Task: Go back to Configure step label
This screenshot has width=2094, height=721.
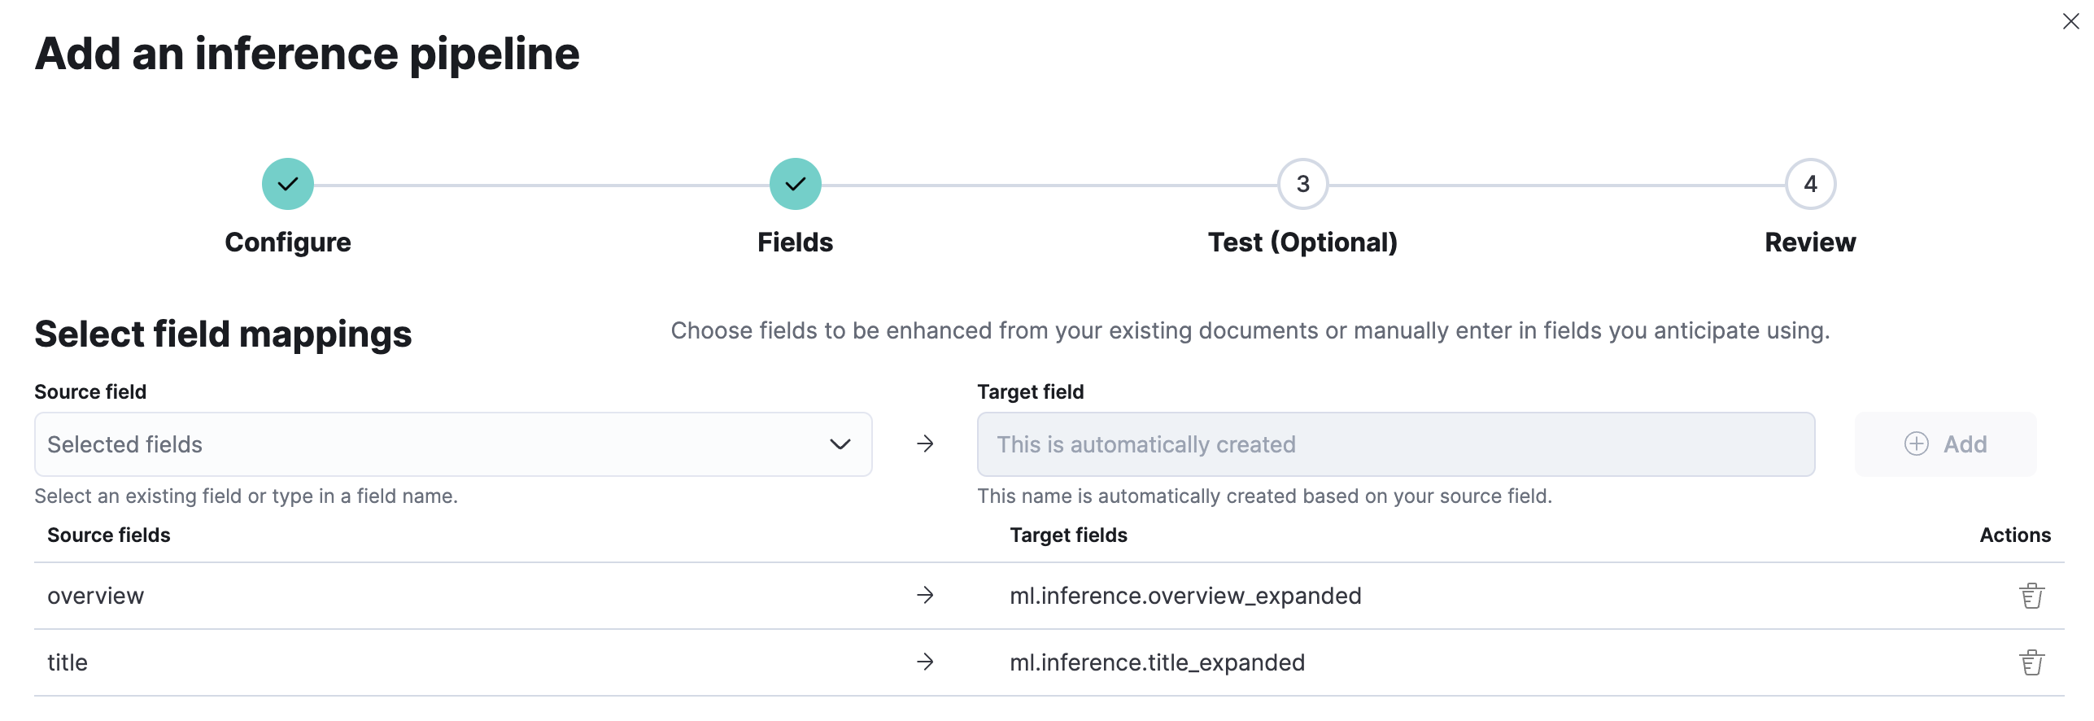Action: click(288, 243)
